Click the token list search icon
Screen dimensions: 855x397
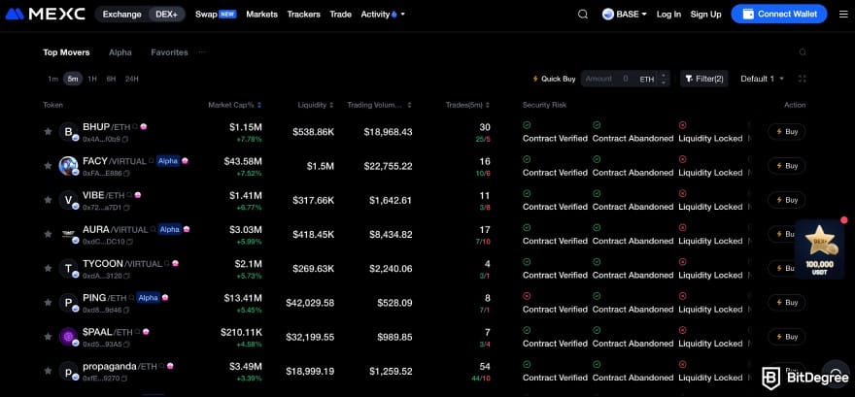point(803,52)
